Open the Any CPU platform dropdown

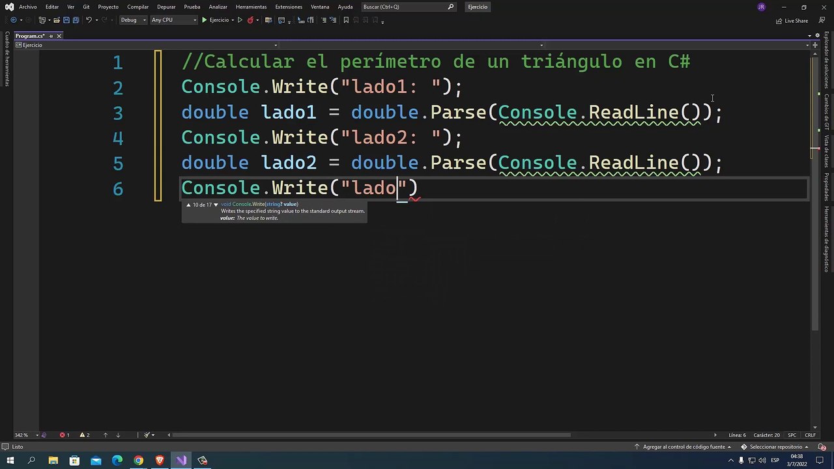(173, 20)
